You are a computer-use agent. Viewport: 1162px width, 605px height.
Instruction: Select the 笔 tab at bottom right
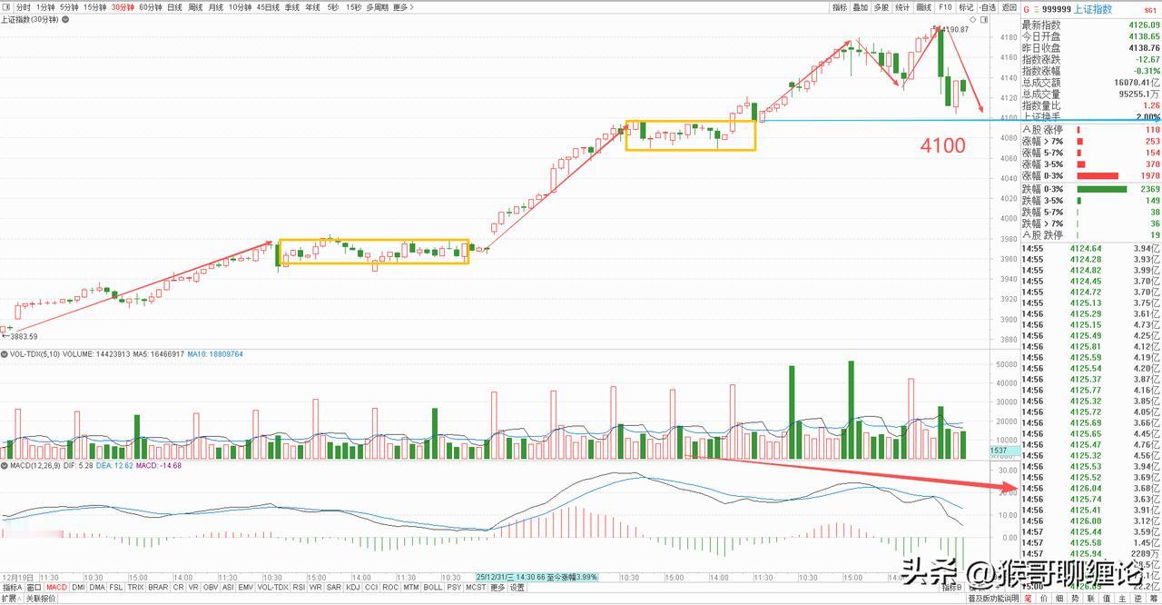1028,599
